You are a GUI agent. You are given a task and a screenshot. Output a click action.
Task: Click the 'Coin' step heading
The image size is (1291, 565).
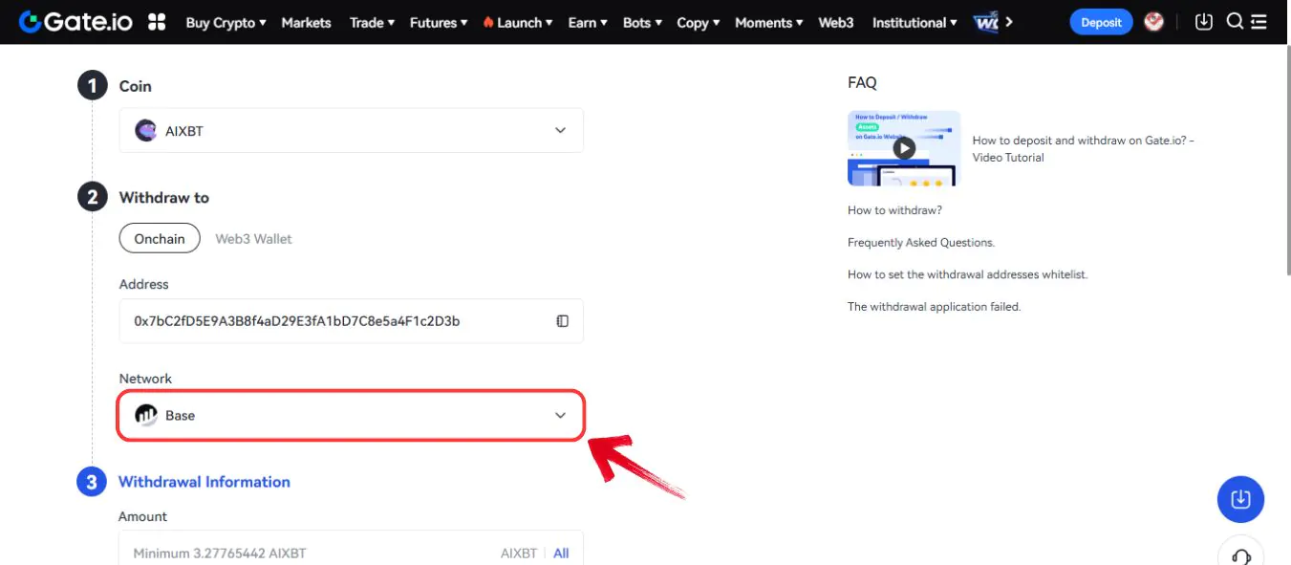tap(136, 86)
